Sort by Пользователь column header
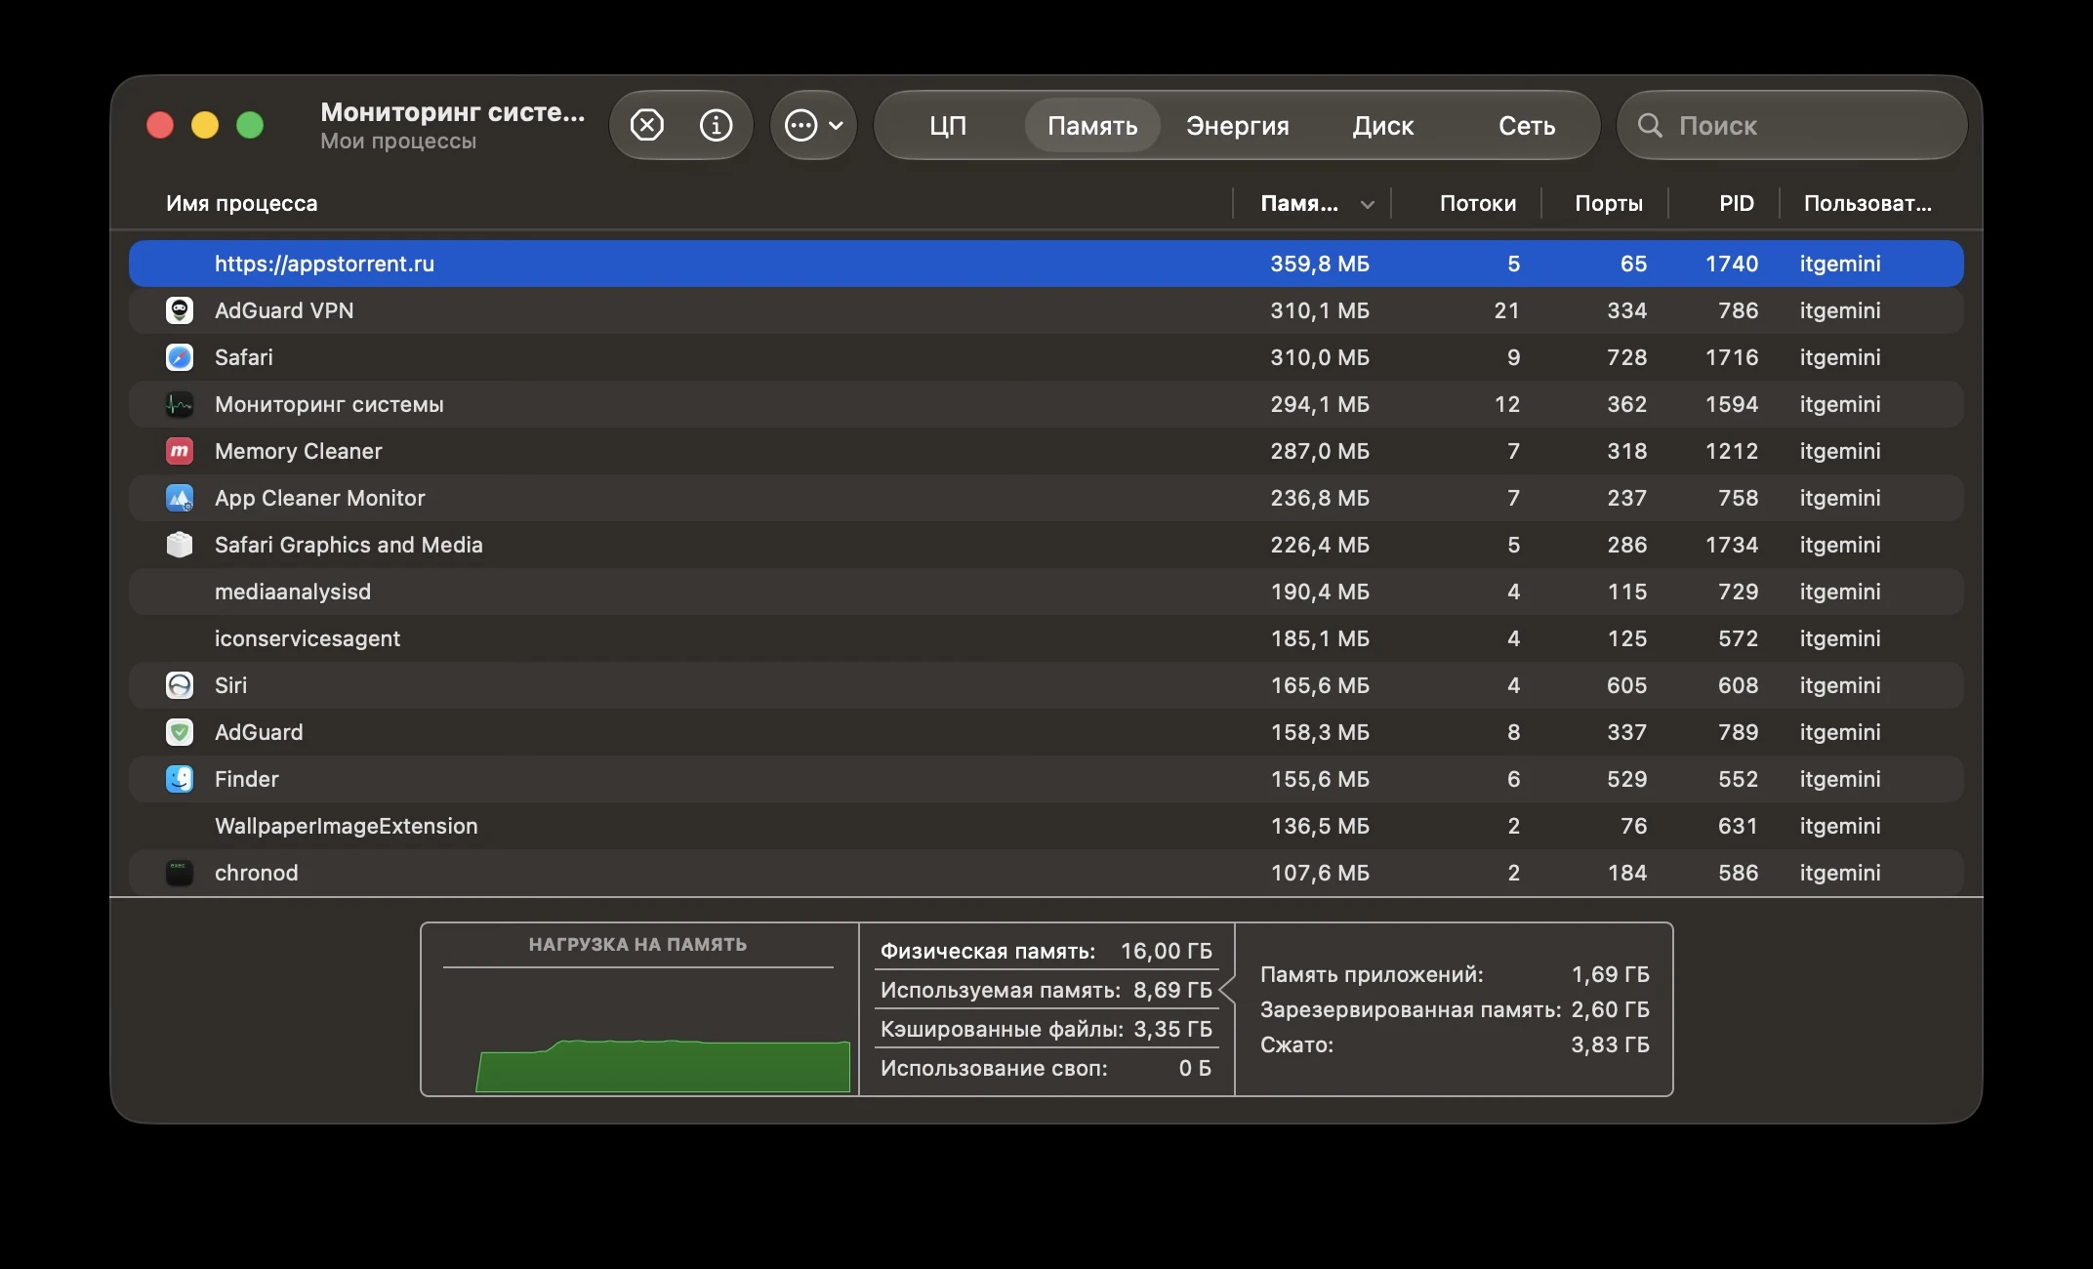The height and width of the screenshot is (1269, 2093). pos(1867,203)
